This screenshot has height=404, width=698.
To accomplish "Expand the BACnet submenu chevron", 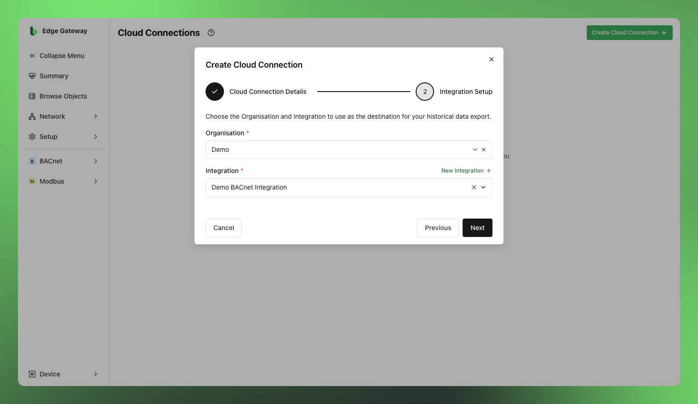I will [x=96, y=161].
